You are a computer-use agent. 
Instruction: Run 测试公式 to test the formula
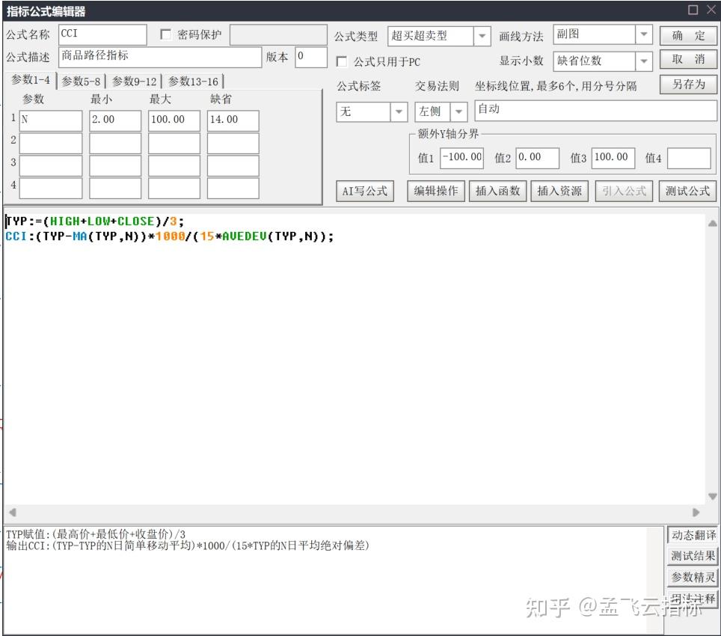(x=687, y=191)
